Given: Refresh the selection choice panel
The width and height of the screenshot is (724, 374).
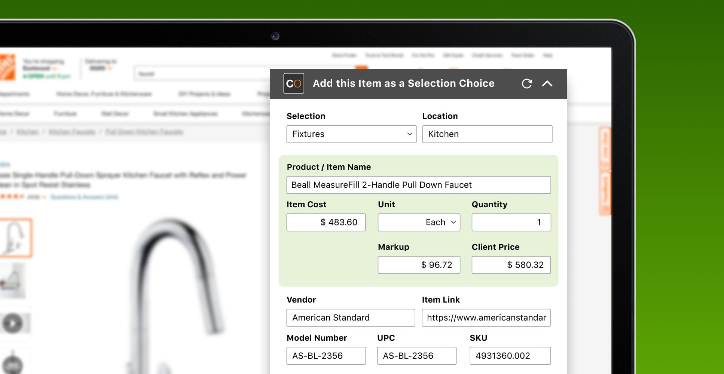Looking at the screenshot, I should [527, 83].
